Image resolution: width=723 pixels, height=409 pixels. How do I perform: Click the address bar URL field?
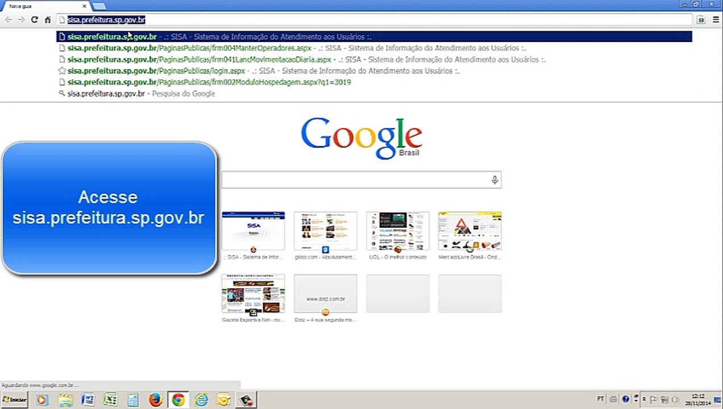(x=374, y=19)
